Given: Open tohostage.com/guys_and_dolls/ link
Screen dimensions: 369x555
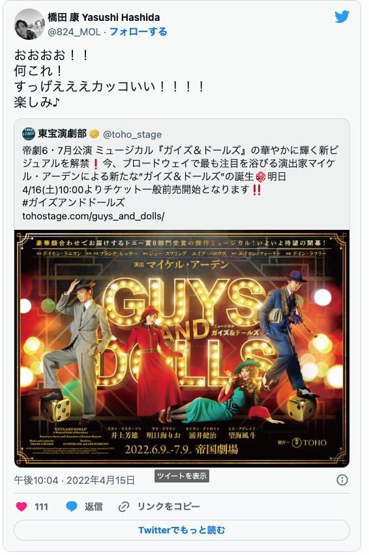Looking at the screenshot, I should (x=93, y=216).
